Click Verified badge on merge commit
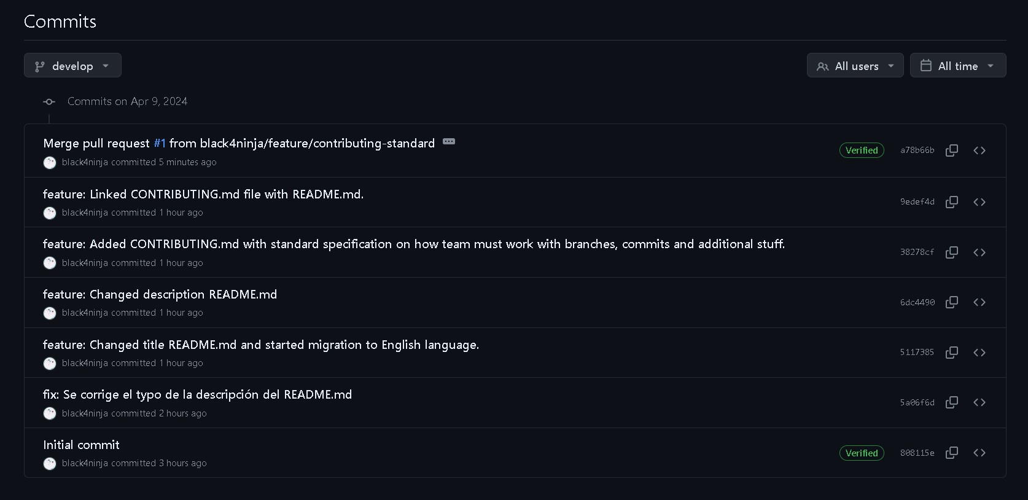Image resolution: width=1028 pixels, height=500 pixels. coord(862,150)
